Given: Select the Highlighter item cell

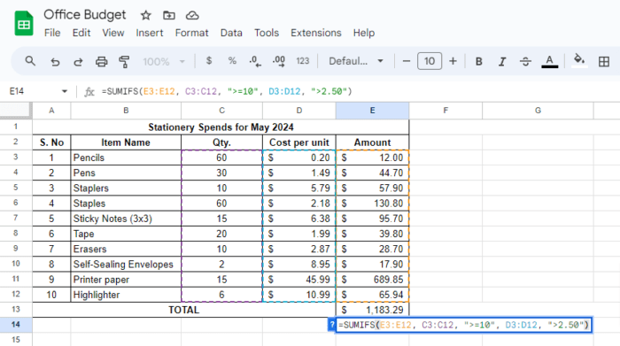Looking at the screenshot, I should pyautogui.click(x=126, y=295).
